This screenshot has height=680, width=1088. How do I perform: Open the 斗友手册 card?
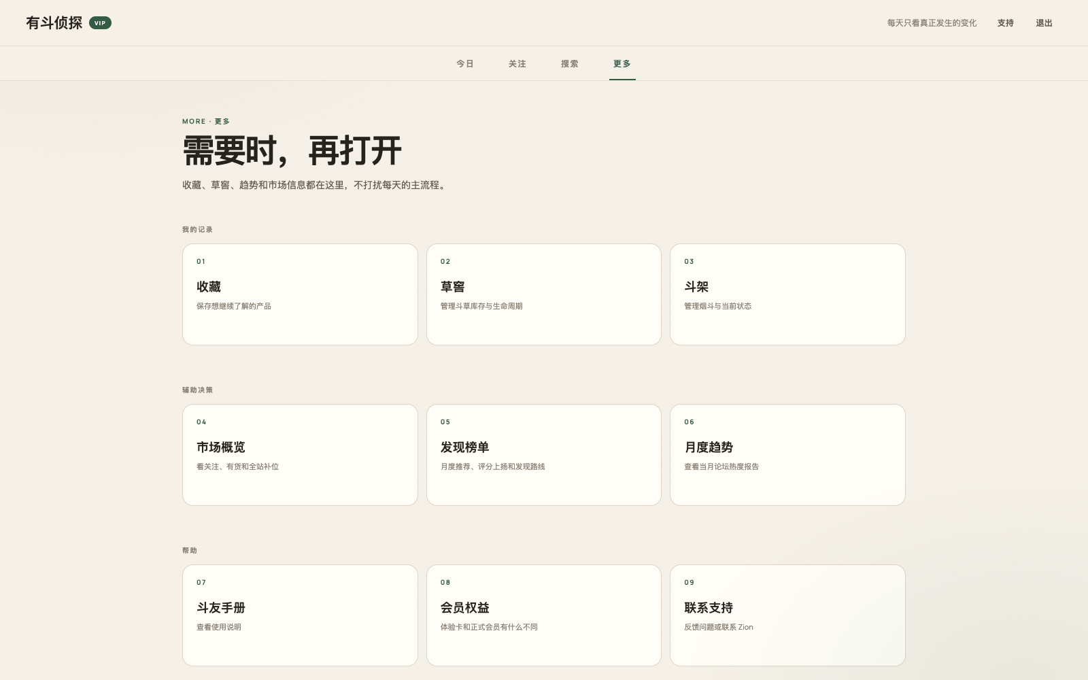tap(300, 615)
